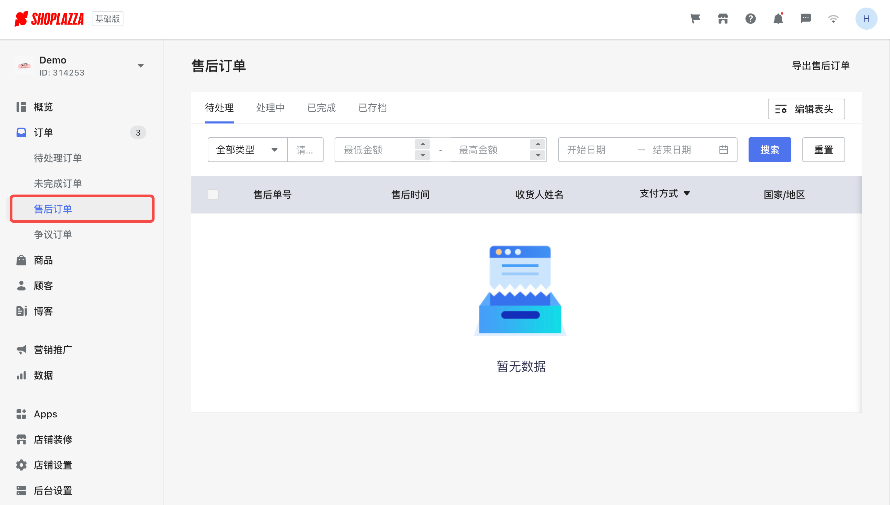Open the notifications bell icon

click(x=778, y=19)
